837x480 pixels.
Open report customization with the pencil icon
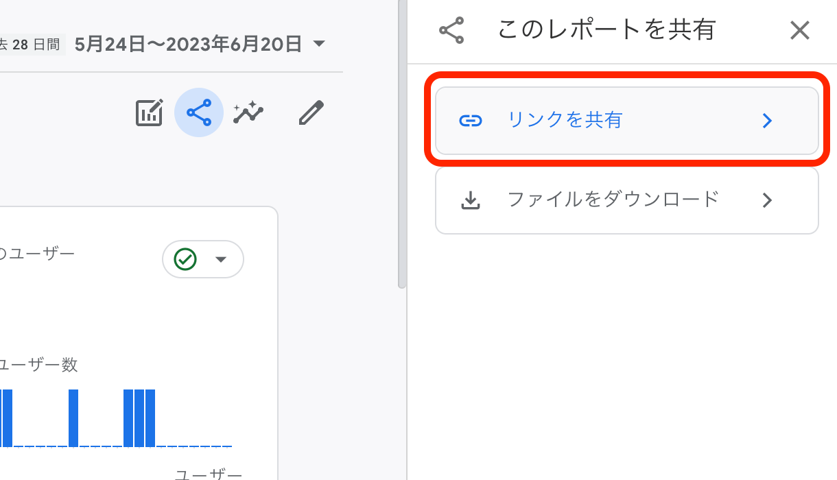pyautogui.click(x=311, y=112)
